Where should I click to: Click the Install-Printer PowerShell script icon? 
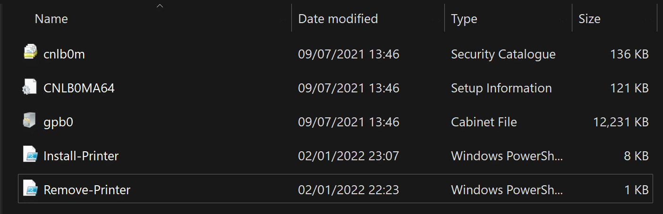tap(30, 155)
